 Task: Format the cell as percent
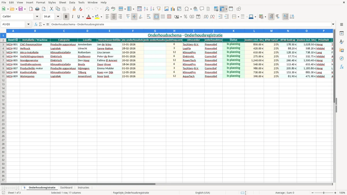click(185, 17)
